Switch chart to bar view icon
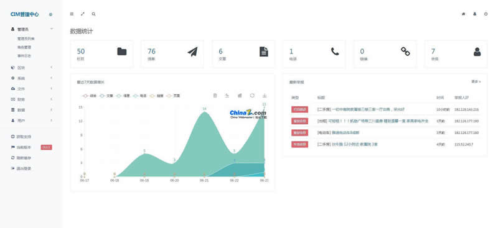Screen dimensions: 498x228 click(x=240, y=96)
